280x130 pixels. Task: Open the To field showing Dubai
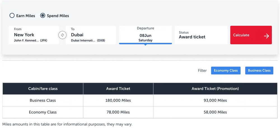pyautogui.click(x=91, y=35)
